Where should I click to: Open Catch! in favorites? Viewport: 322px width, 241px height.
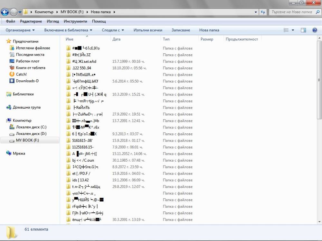(x=21, y=74)
